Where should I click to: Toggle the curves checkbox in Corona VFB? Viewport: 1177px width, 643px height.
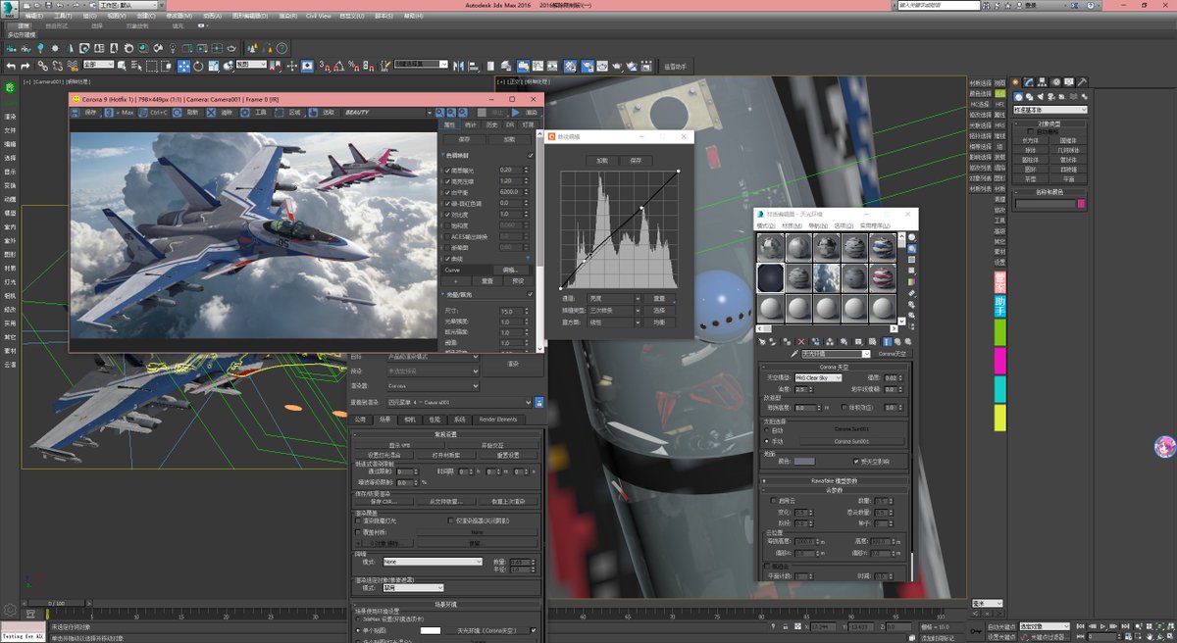[447, 260]
